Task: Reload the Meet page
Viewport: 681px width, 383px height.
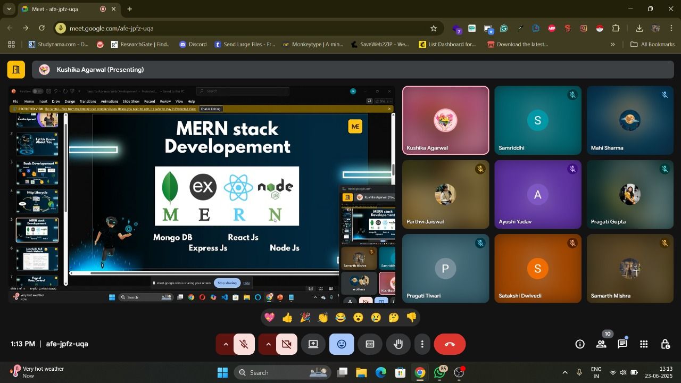Action: pos(42,28)
